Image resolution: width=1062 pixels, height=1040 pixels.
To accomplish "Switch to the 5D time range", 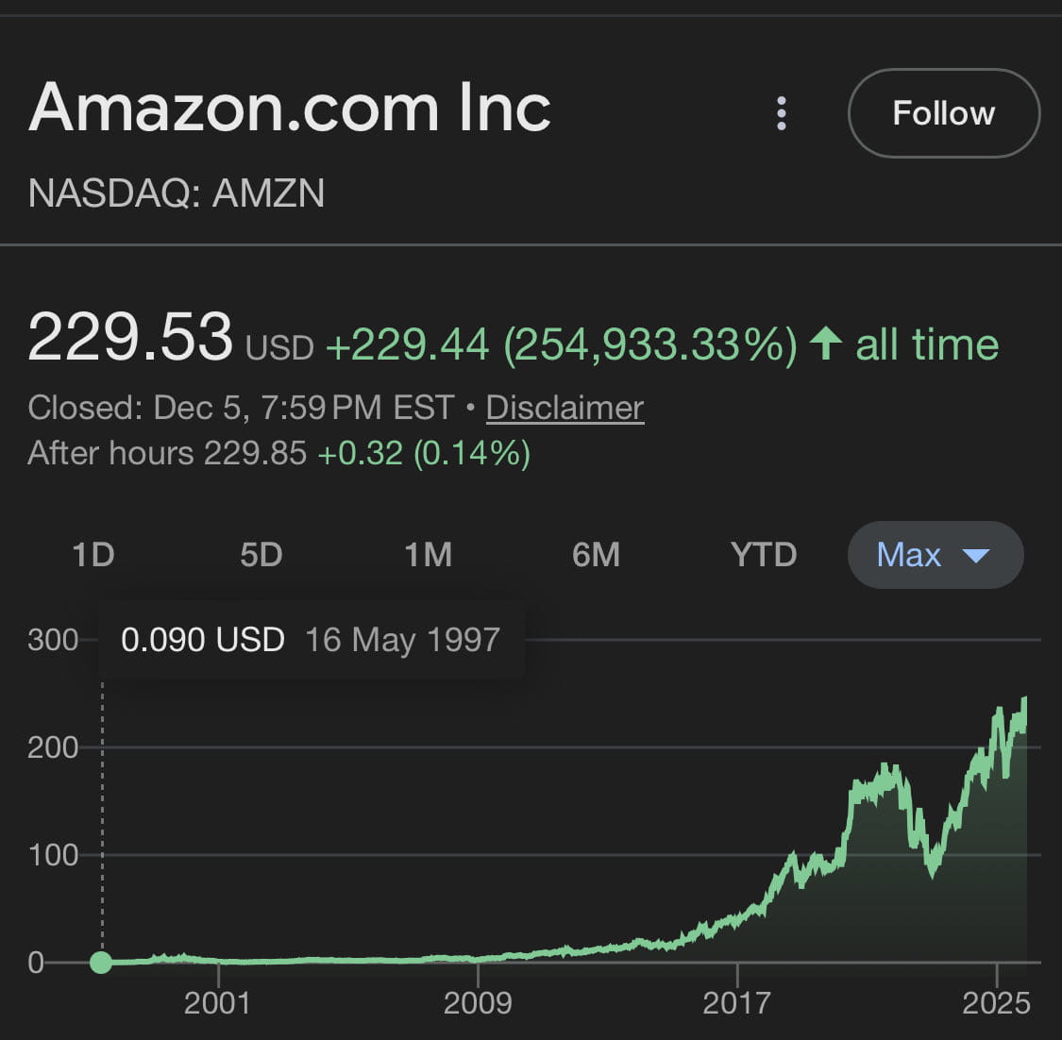I will coord(261,555).
